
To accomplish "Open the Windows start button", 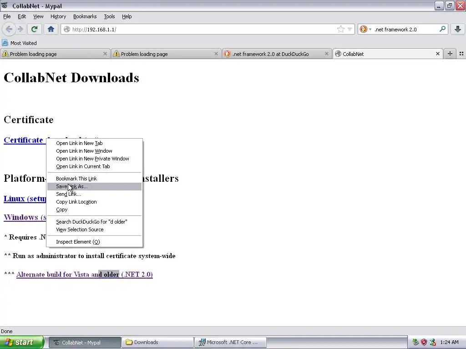I will tap(22, 342).
